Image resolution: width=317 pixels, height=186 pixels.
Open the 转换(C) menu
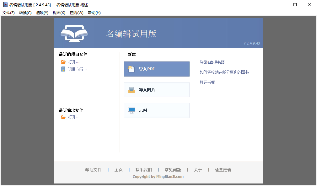coord(25,13)
